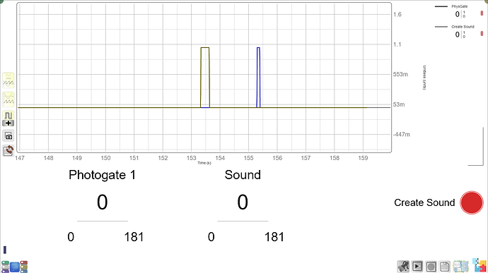Click the top analog waveform display icon
The height and width of the screenshot is (273, 488).
8,80
